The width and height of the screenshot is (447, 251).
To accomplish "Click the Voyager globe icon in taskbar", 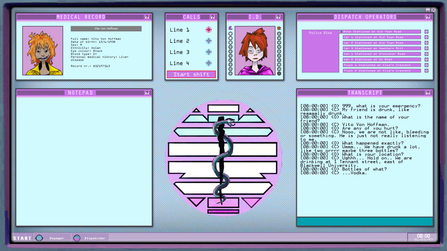I will click(x=39, y=238).
